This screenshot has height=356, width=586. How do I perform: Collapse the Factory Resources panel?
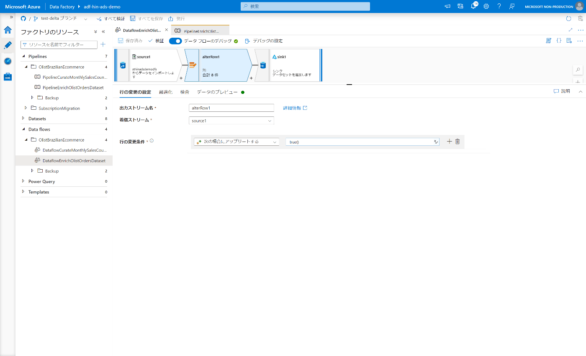point(103,32)
